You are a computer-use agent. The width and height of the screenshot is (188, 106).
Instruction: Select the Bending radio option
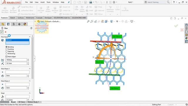(x=6, y=47)
